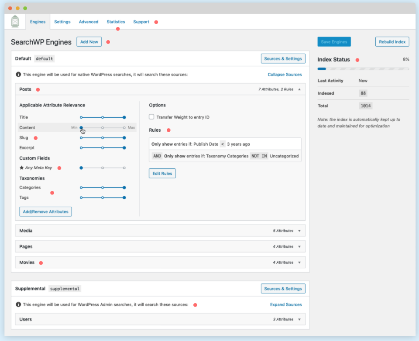The height and width of the screenshot is (341, 419).
Task: Set Any Meta Key slider to maximum stop
Action: [x=124, y=168]
